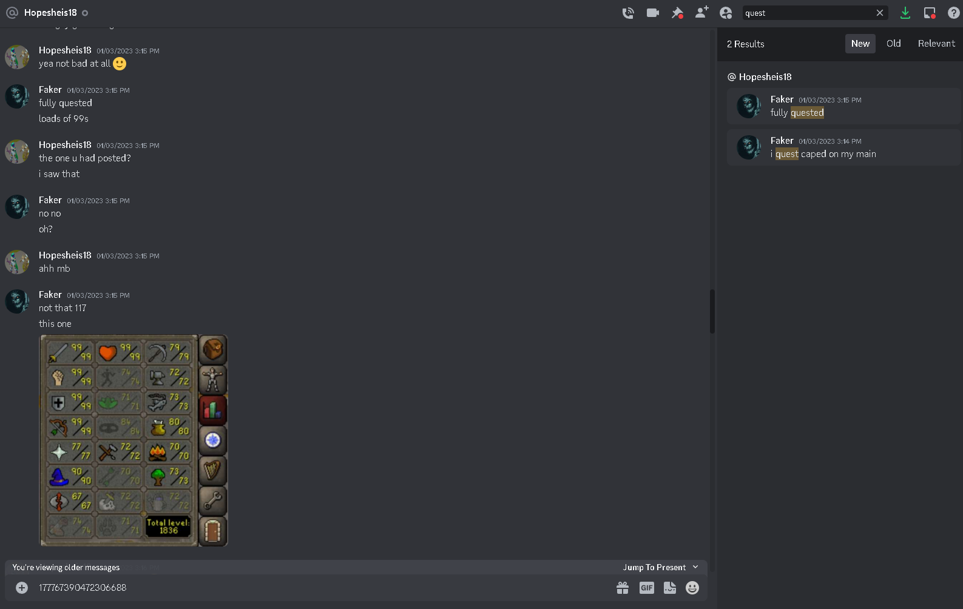Click the smiley emoji in message

(120, 64)
